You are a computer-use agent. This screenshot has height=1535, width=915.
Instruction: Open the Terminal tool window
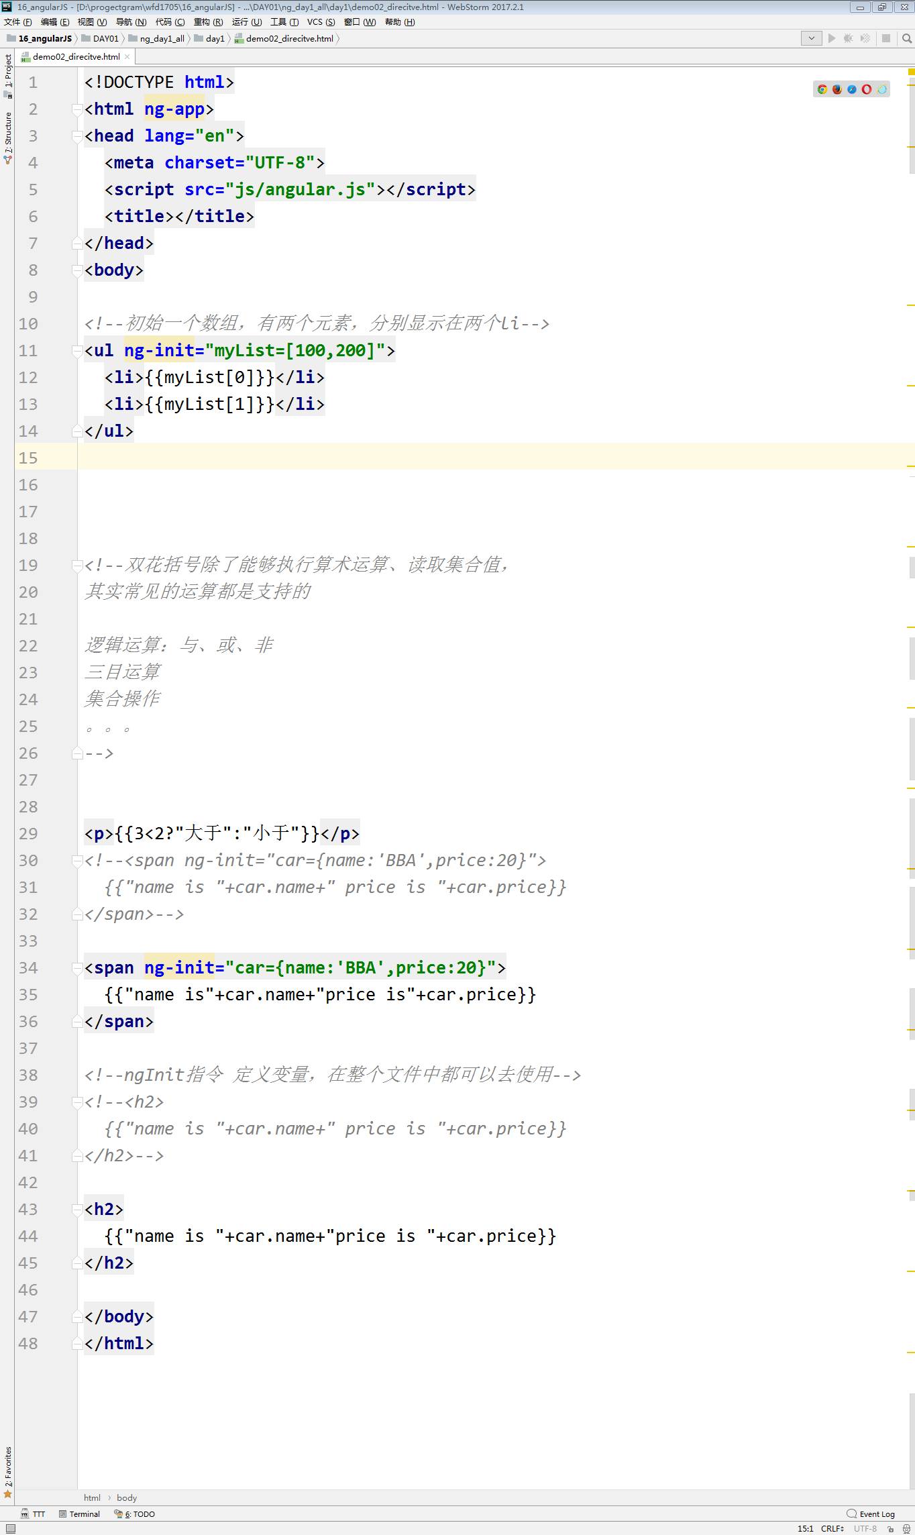79,1514
